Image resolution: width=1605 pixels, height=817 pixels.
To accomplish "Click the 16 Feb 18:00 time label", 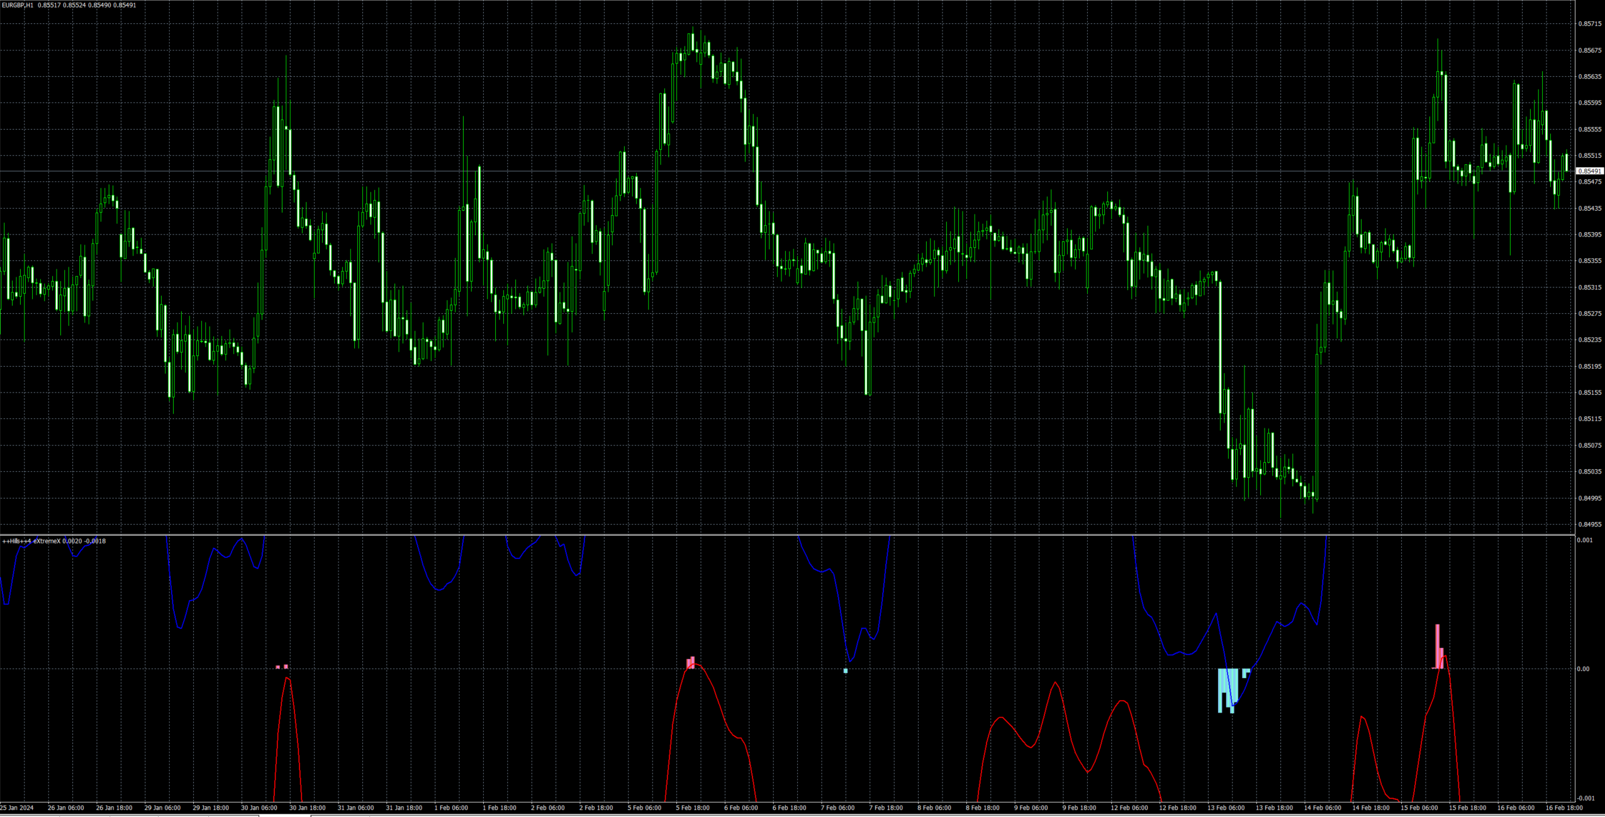I will click(1563, 808).
